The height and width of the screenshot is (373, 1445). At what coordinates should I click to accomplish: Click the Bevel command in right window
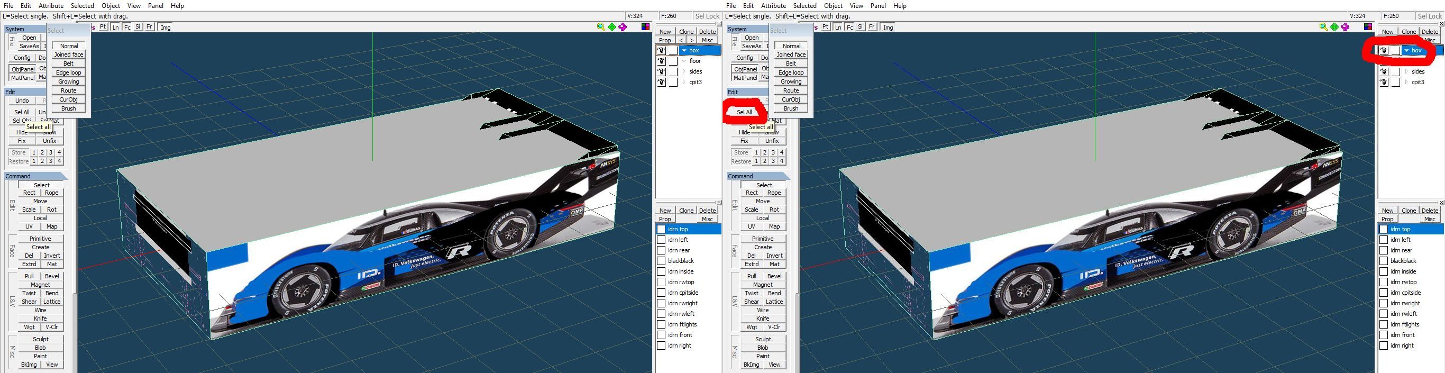coord(775,277)
